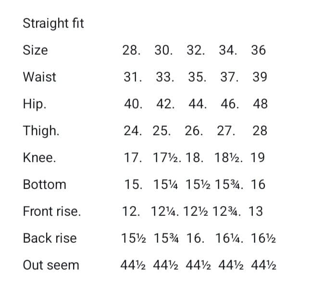323x284 pixels.
Task: Select the 'Hip.' row label
Action: [35, 104]
